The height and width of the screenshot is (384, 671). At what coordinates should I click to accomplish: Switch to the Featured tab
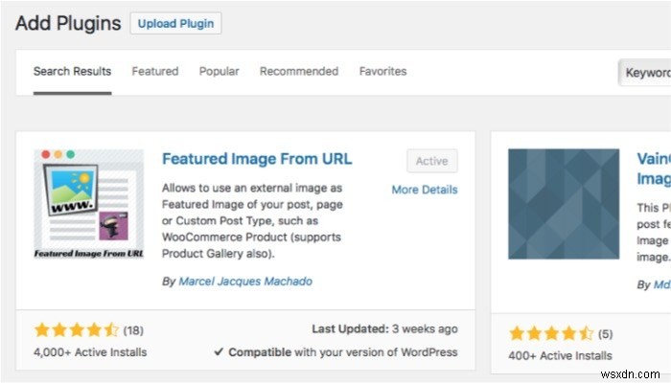point(155,72)
